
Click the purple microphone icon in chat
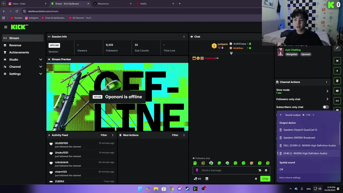click(x=197, y=170)
